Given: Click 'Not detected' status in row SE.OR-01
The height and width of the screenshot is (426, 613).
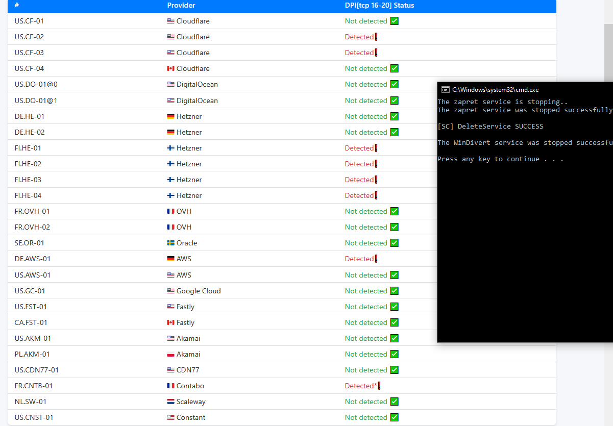Looking at the screenshot, I should pyautogui.click(x=366, y=243).
